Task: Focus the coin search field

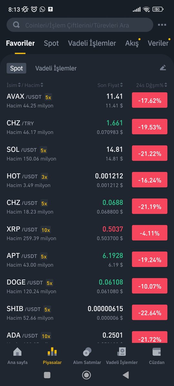Action: 80,25
